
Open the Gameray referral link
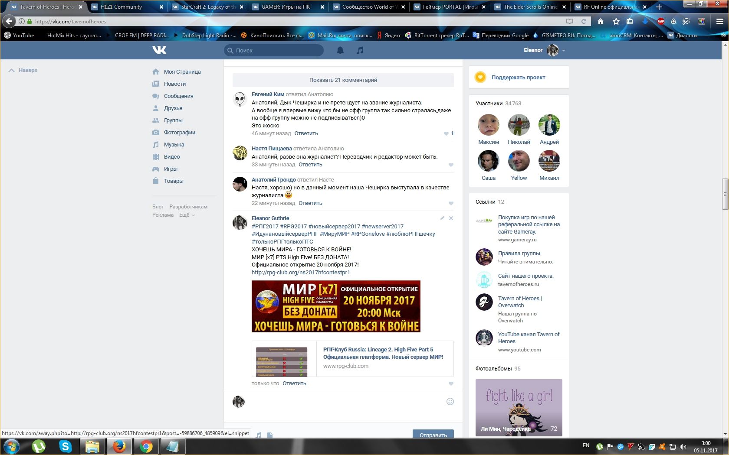529,224
